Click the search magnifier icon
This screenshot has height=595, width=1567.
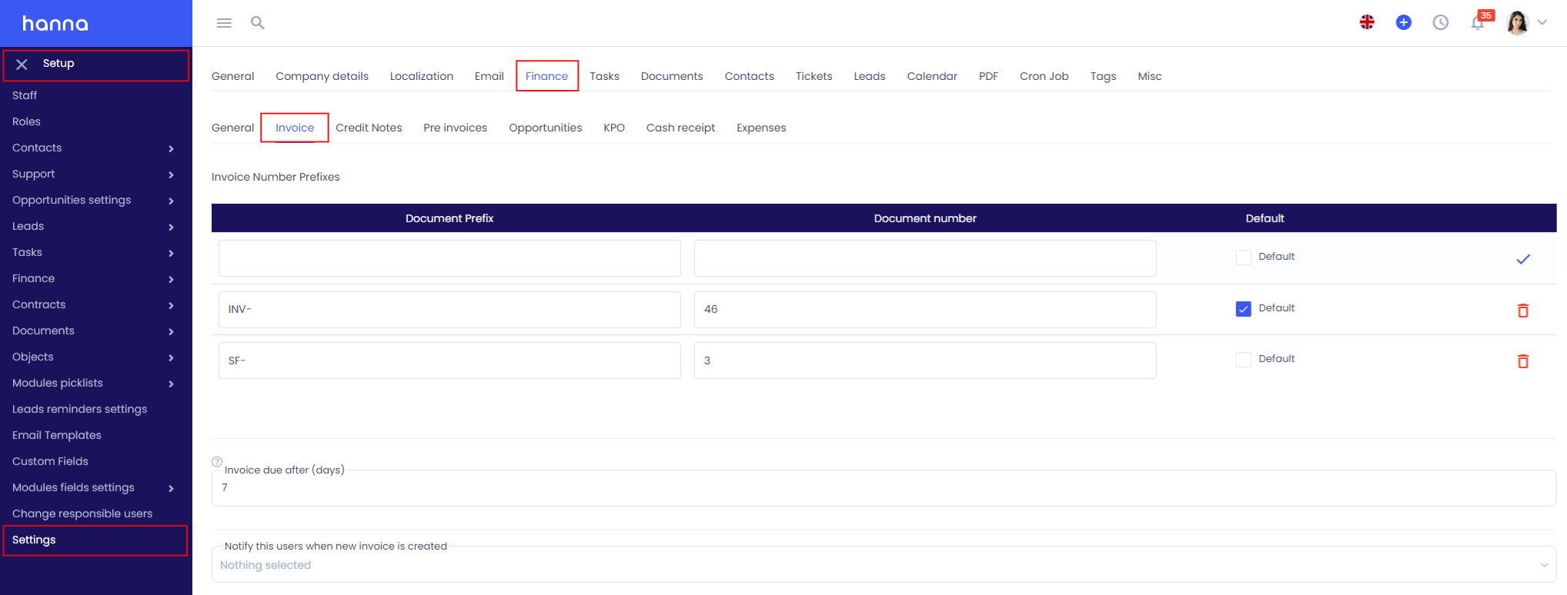[x=258, y=23]
